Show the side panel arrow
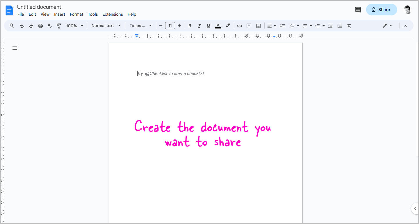 tap(415, 209)
